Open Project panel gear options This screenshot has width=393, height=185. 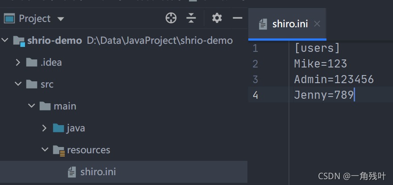point(217,18)
